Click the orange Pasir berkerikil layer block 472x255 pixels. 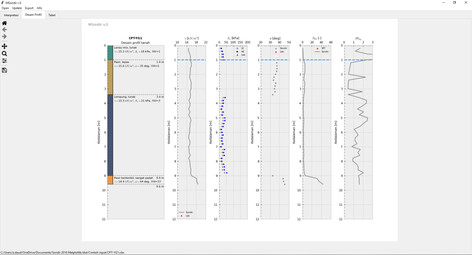pyautogui.click(x=110, y=180)
